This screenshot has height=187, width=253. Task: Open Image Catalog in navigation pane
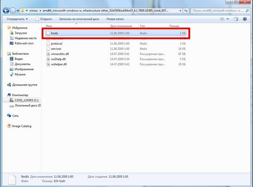(21, 126)
